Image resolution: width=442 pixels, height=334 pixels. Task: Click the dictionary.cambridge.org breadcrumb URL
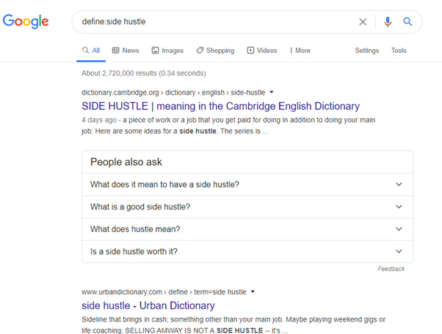[173, 92]
